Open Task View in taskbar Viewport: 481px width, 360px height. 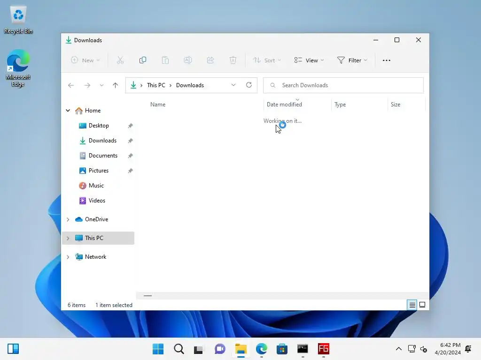(x=199, y=349)
